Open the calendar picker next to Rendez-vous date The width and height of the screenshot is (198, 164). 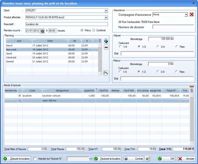tap(42, 31)
